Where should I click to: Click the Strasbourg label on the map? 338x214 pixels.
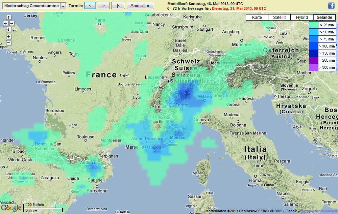pos(183,27)
